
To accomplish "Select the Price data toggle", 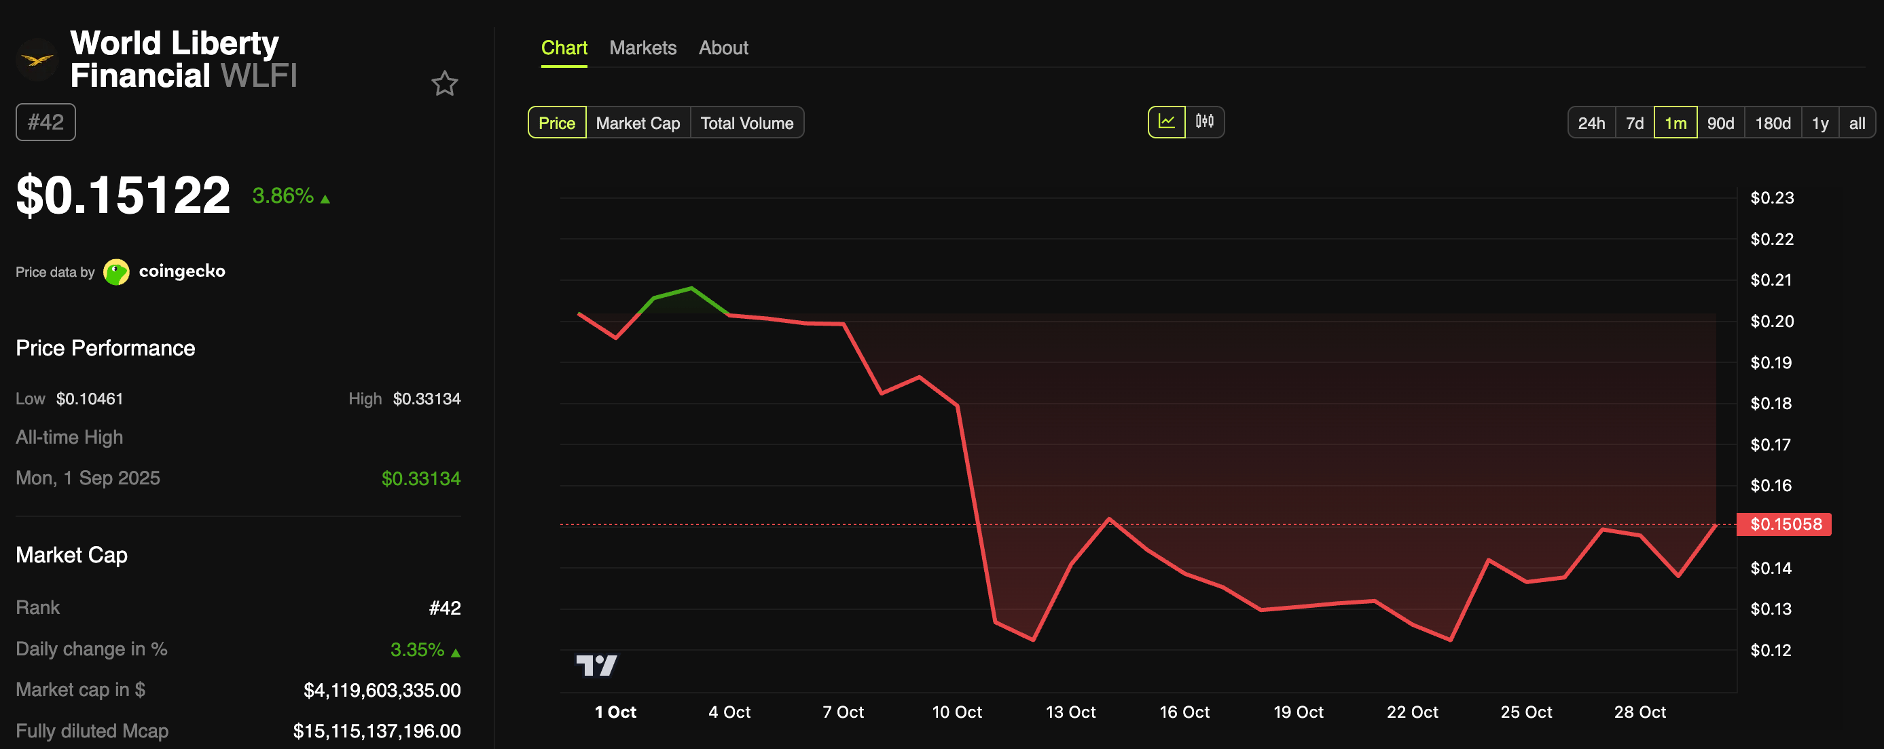I will (556, 123).
